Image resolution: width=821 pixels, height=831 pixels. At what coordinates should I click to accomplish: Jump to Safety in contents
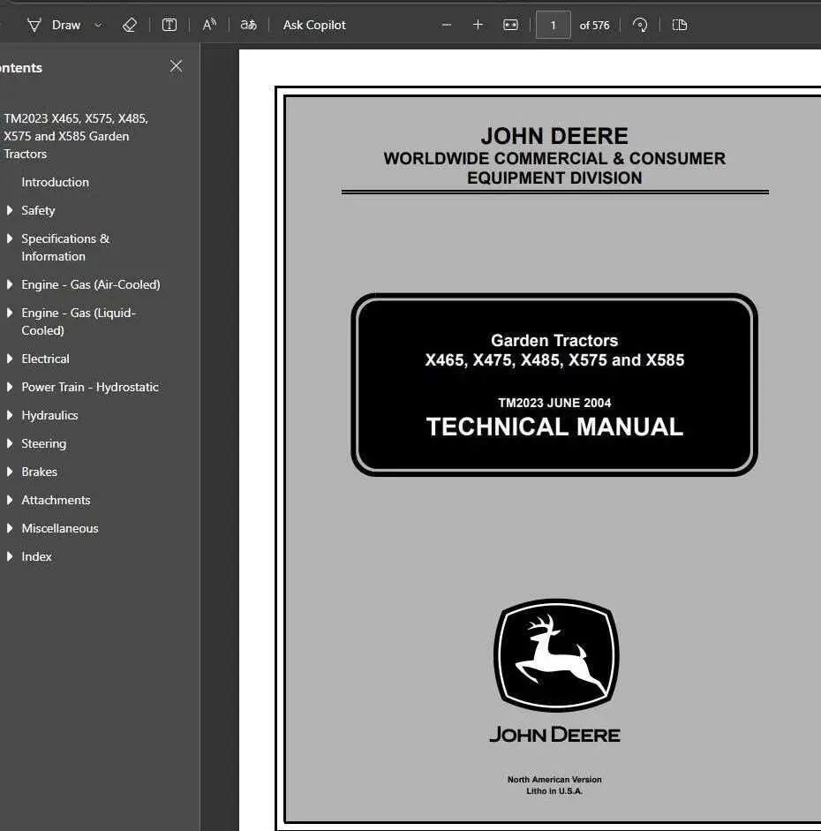(38, 210)
